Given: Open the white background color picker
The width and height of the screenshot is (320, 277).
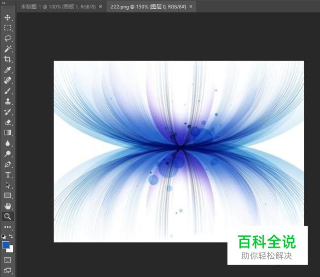Looking at the screenshot, I should point(11,250).
